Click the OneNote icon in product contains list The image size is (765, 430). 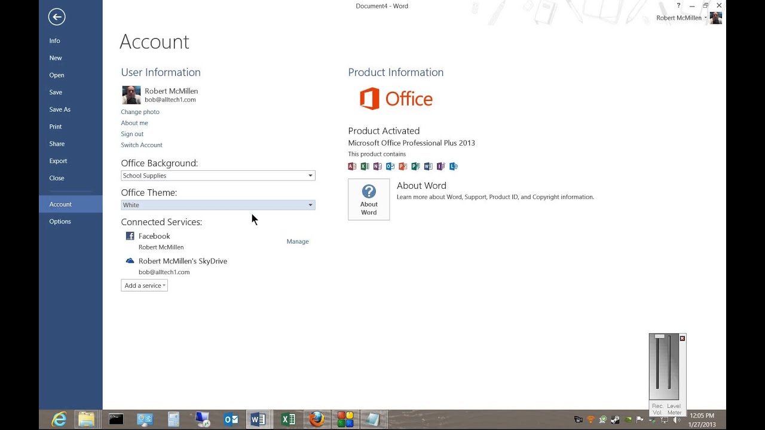[x=377, y=166]
